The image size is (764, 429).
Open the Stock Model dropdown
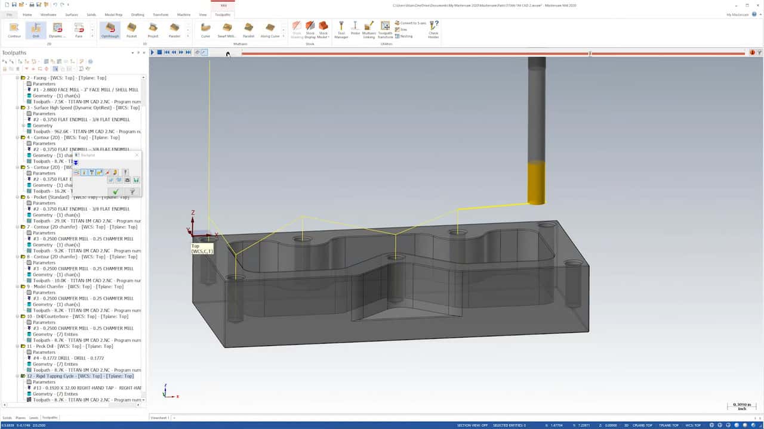coord(323,30)
